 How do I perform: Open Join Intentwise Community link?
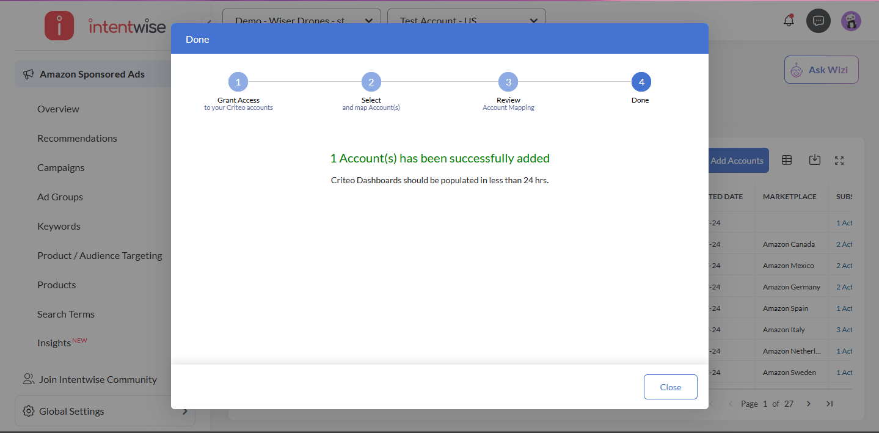(x=98, y=379)
